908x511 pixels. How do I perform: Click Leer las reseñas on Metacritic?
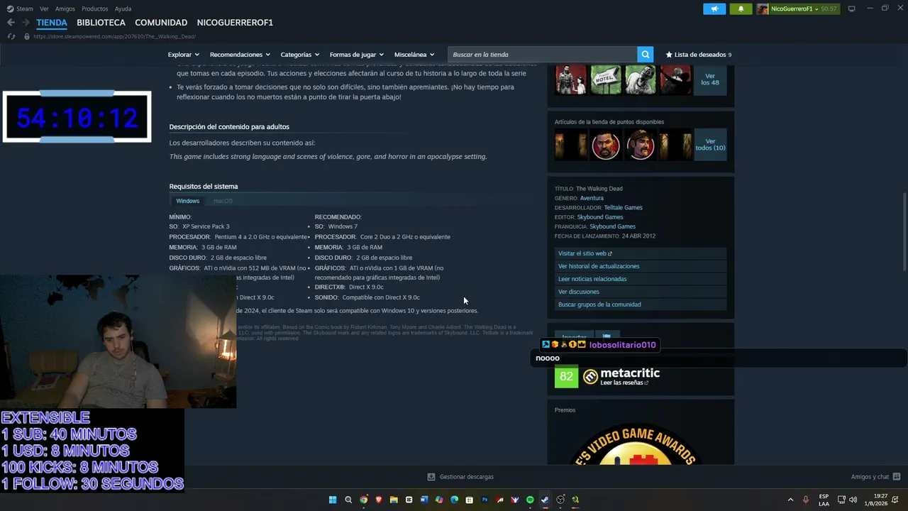(x=624, y=383)
